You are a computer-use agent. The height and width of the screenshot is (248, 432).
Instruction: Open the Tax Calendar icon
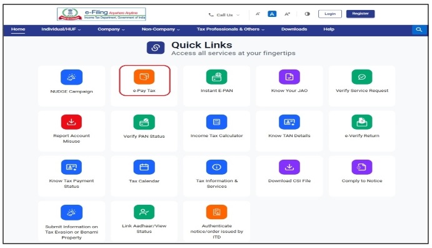click(x=144, y=167)
